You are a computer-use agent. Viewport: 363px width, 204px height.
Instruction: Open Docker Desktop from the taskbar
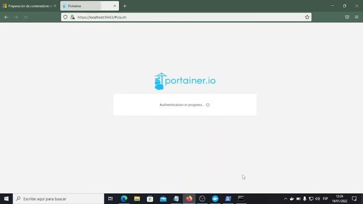tap(215, 199)
